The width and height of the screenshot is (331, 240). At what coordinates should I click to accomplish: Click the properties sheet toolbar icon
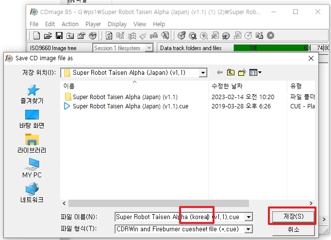point(82,35)
